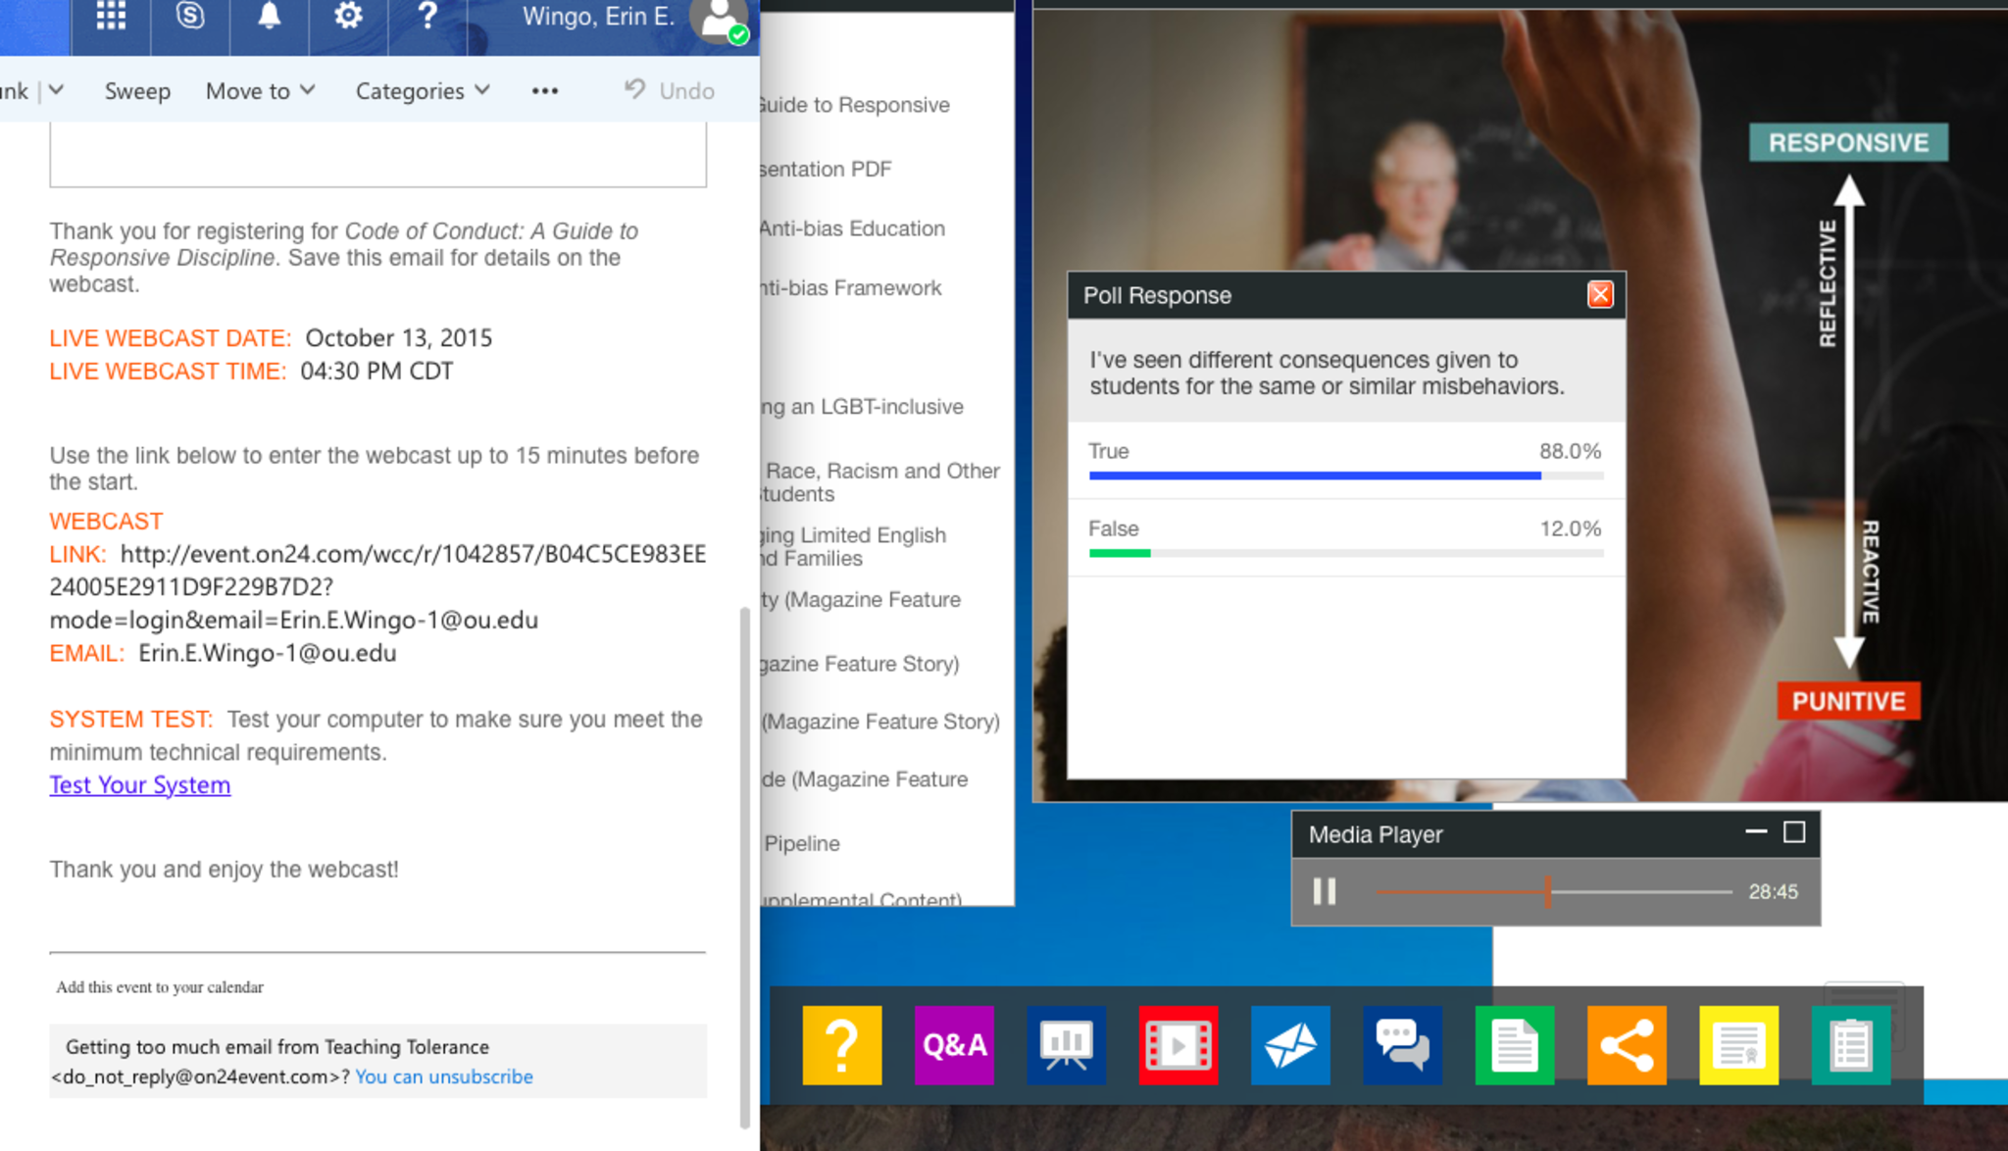Image resolution: width=2008 pixels, height=1151 pixels.
Task: Click the orange share widget icon
Action: 1626,1045
